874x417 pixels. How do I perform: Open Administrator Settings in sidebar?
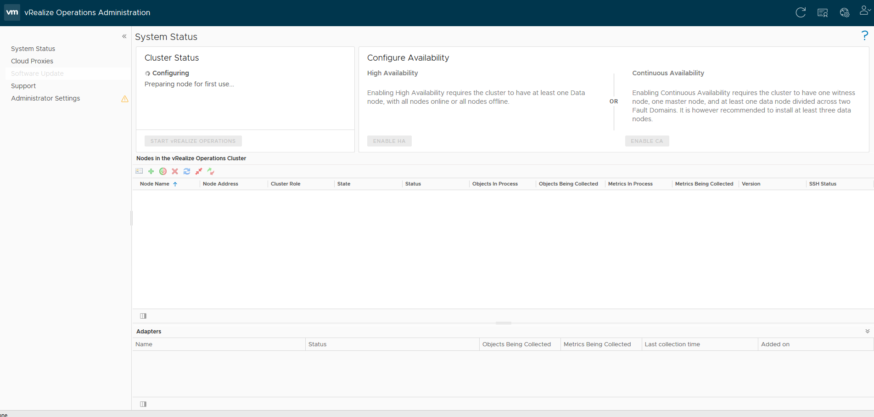pos(45,98)
